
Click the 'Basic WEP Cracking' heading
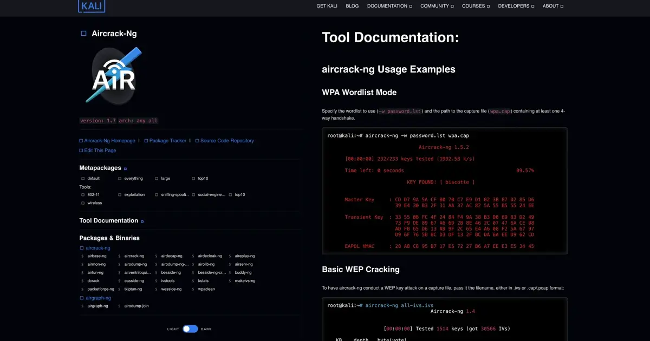pos(361,270)
